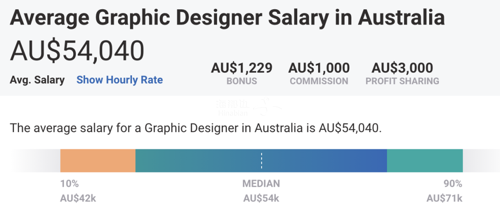Image resolution: width=500 pixels, height=214 pixels.
Task: Click the AU$1,000 commission figure
Action: pyautogui.click(x=319, y=68)
